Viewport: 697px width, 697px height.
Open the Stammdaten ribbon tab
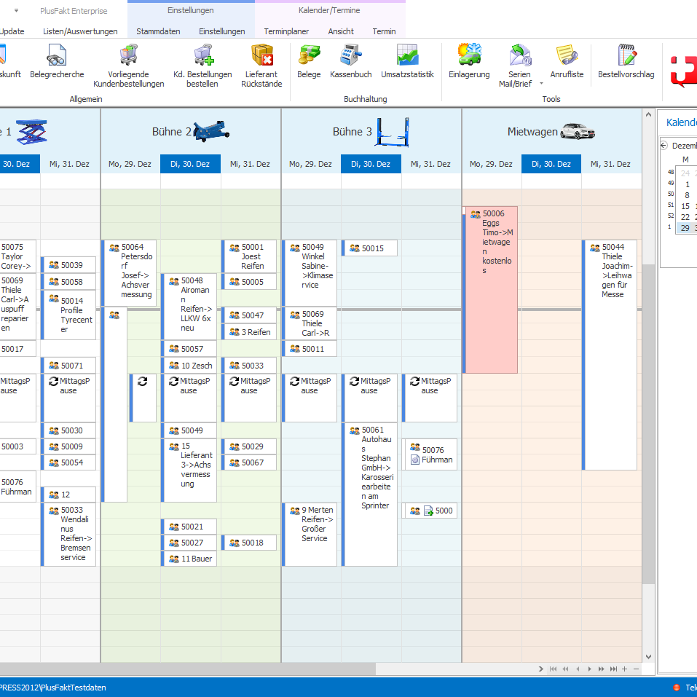[x=158, y=31]
